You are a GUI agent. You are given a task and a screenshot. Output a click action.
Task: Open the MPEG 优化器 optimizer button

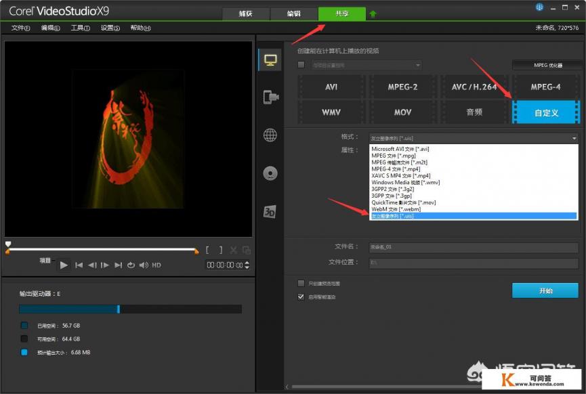pos(546,65)
